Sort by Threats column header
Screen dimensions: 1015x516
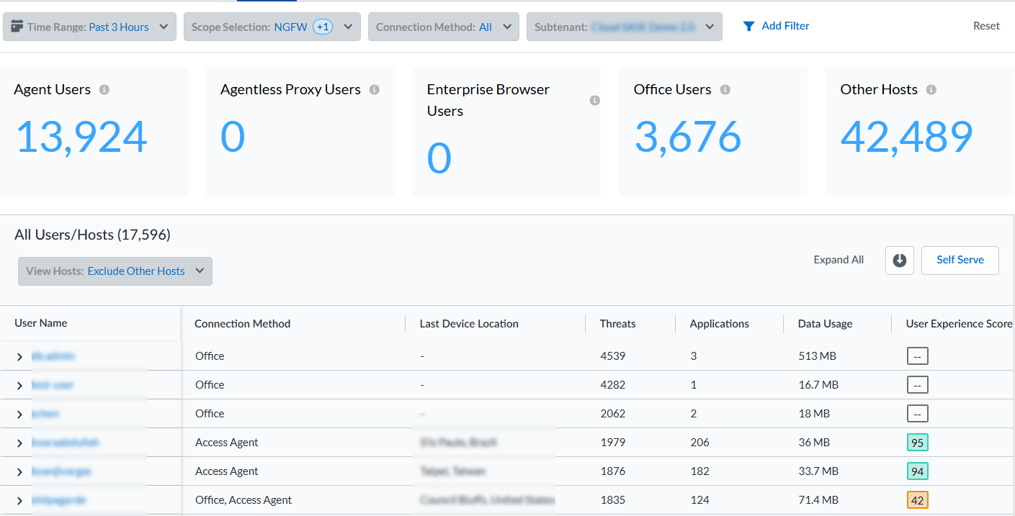pyautogui.click(x=617, y=324)
